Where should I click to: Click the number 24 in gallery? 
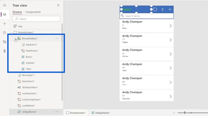coord(123,68)
